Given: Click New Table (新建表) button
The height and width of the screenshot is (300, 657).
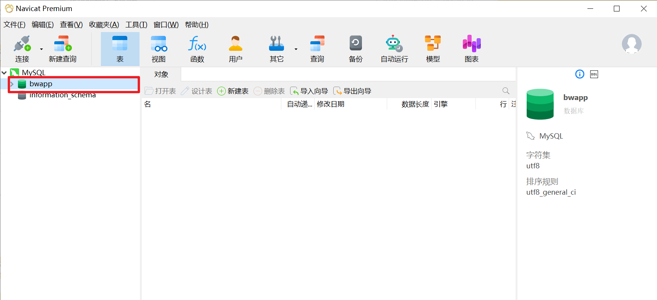Looking at the screenshot, I should tap(233, 91).
